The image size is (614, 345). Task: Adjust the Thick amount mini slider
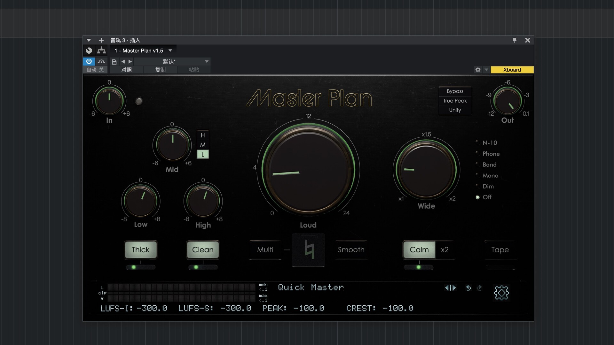click(x=141, y=267)
